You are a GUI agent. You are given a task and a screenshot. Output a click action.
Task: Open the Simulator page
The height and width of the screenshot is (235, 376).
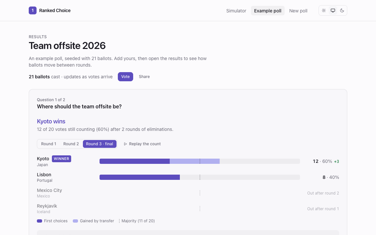(x=236, y=11)
